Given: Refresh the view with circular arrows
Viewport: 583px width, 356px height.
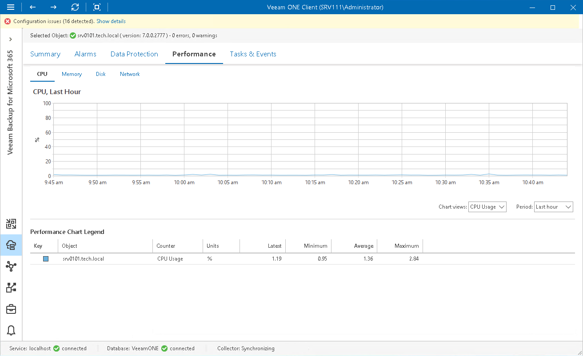Looking at the screenshot, I should 75,7.
